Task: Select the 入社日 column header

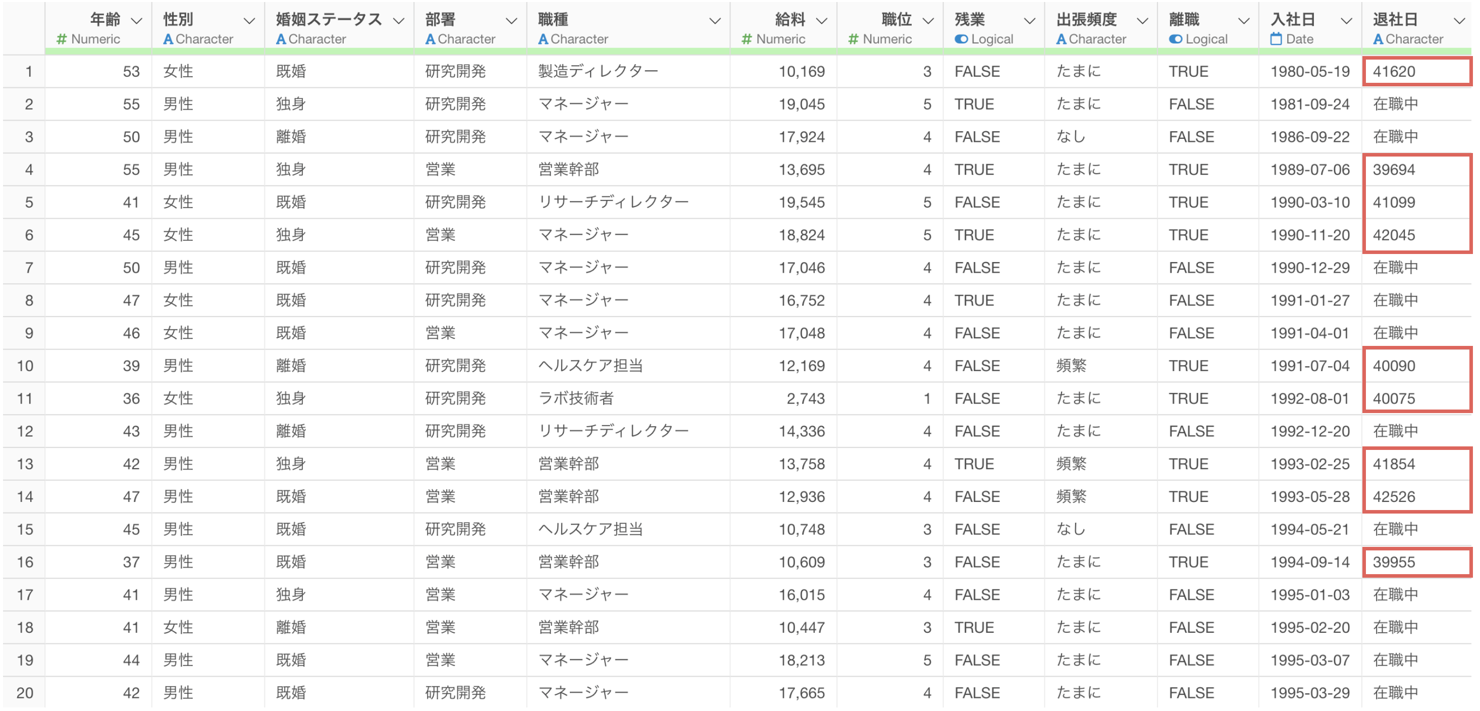Action: tap(1310, 28)
